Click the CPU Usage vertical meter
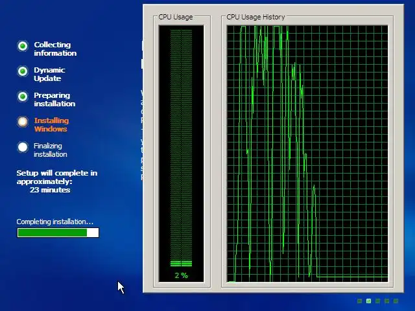This screenshot has width=415, height=311. pyautogui.click(x=182, y=154)
